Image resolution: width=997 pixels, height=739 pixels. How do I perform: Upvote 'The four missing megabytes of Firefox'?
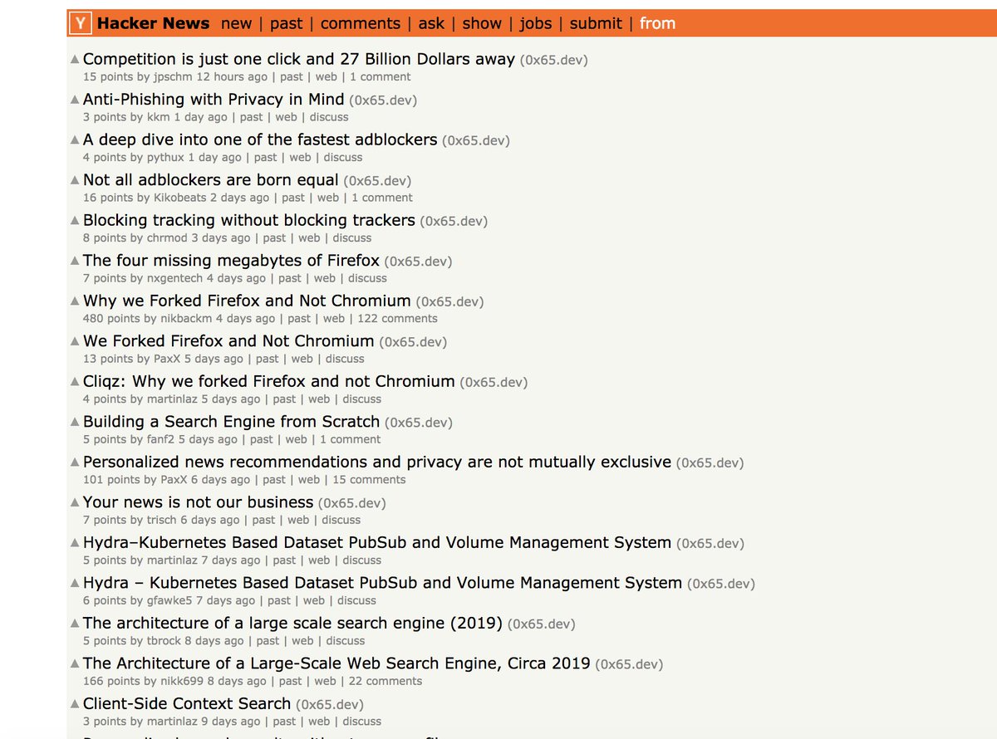click(x=75, y=261)
